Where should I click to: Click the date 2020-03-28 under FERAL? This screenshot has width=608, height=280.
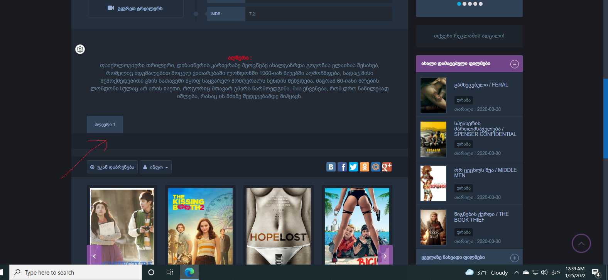click(x=489, y=109)
